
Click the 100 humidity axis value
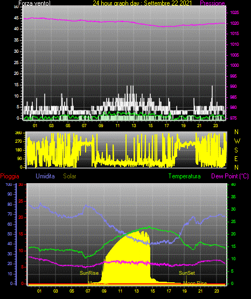coord(9,184)
